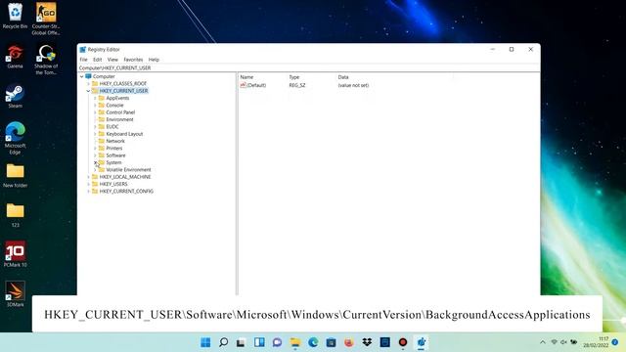Select the Steam desktop shortcut
This screenshot has width=626, height=352.
[x=16, y=96]
